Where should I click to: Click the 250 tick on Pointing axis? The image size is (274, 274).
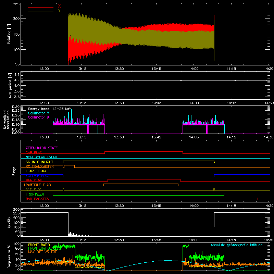pos(16,4)
